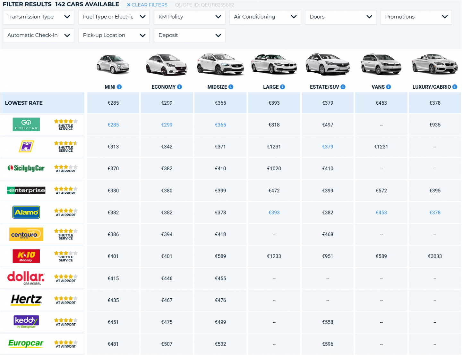Click the info icon next to LARGE
This screenshot has height=355, width=462.
point(283,87)
